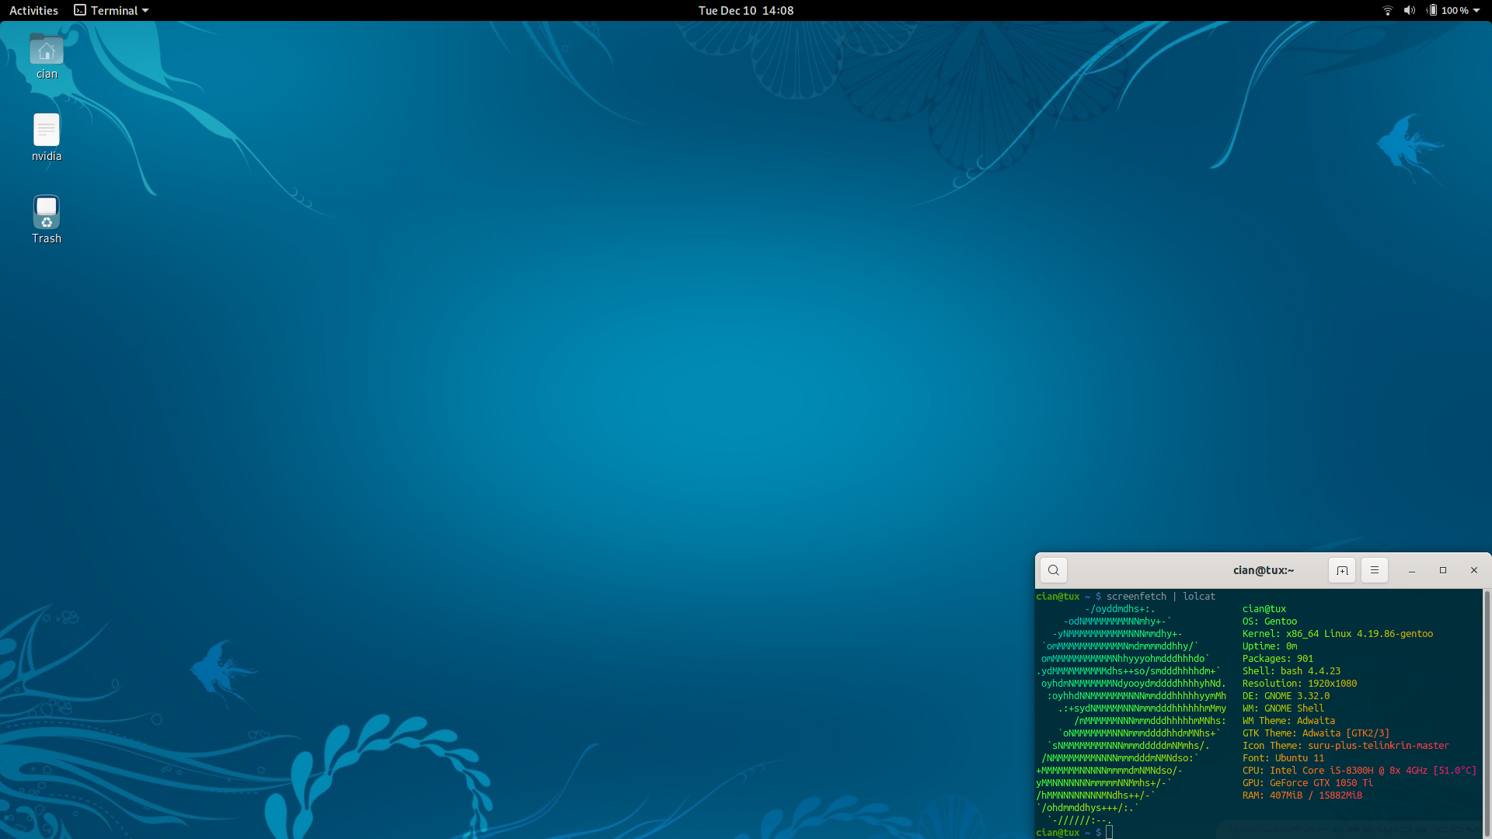The height and width of the screenshot is (839, 1492).
Task: Click the 'DE: GNOME 3.32.0' line
Action: click(1286, 696)
